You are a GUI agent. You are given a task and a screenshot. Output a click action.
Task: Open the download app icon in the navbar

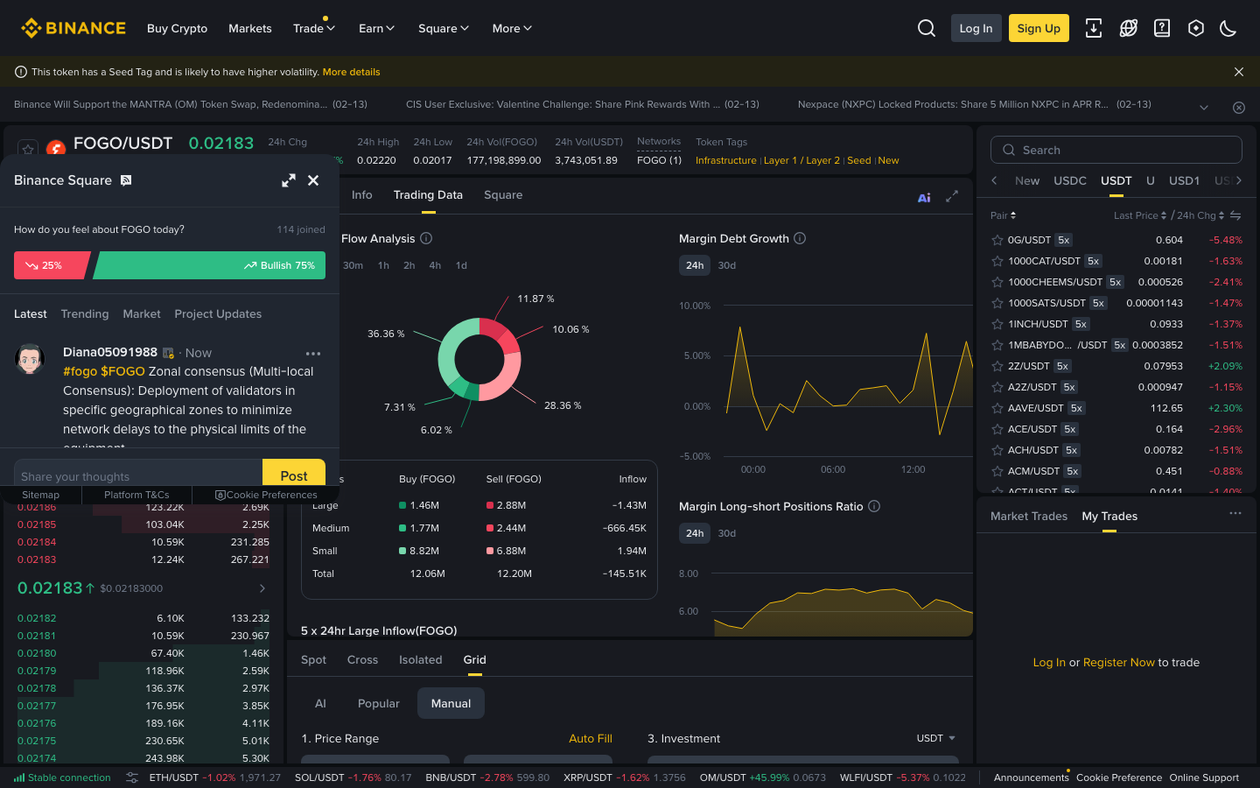(x=1094, y=28)
